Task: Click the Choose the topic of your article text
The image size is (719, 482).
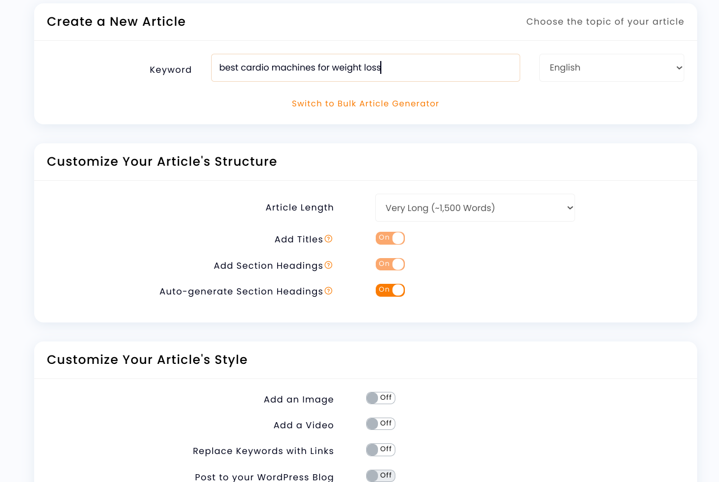Action: [x=605, y=22]
